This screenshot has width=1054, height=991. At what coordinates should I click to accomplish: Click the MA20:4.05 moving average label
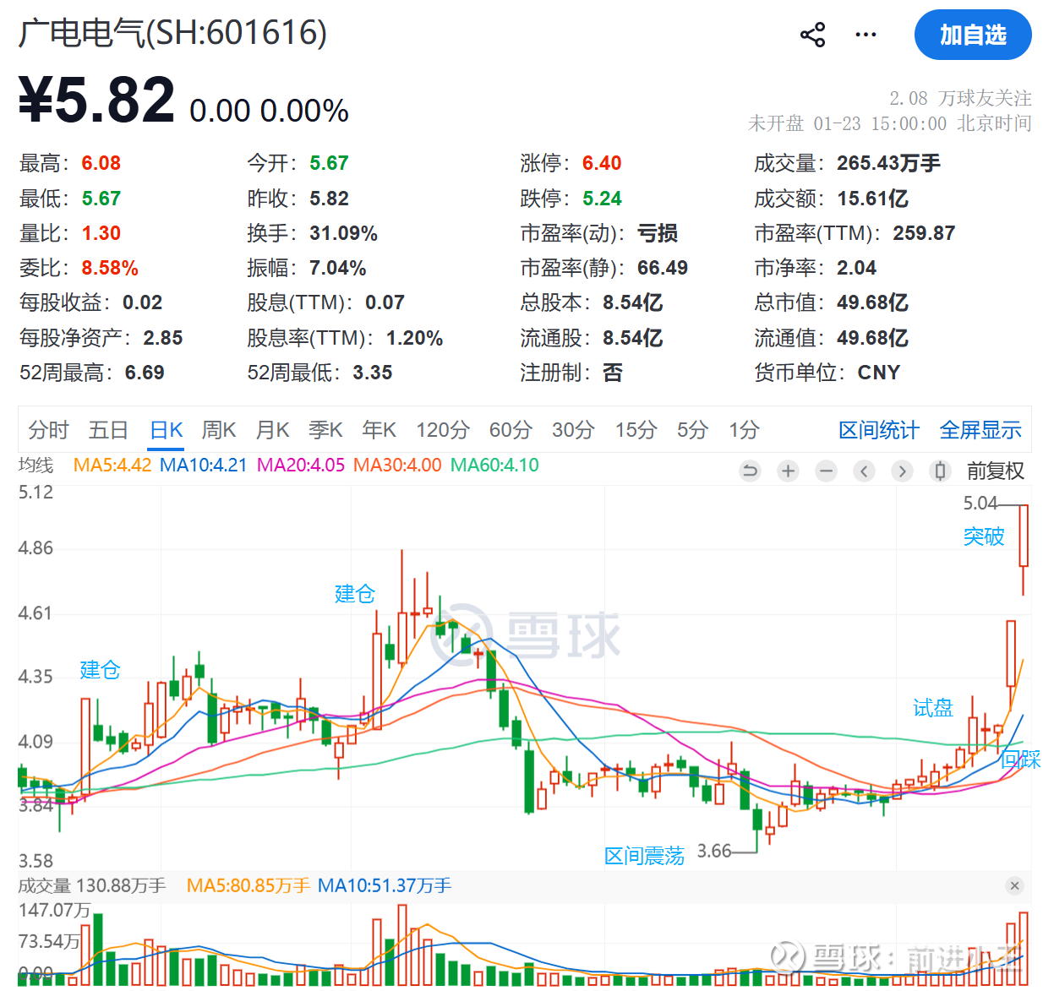(301, 466)
